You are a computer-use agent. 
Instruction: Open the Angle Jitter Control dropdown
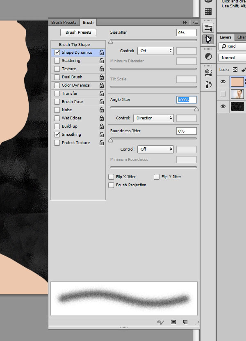pos(153,118)
